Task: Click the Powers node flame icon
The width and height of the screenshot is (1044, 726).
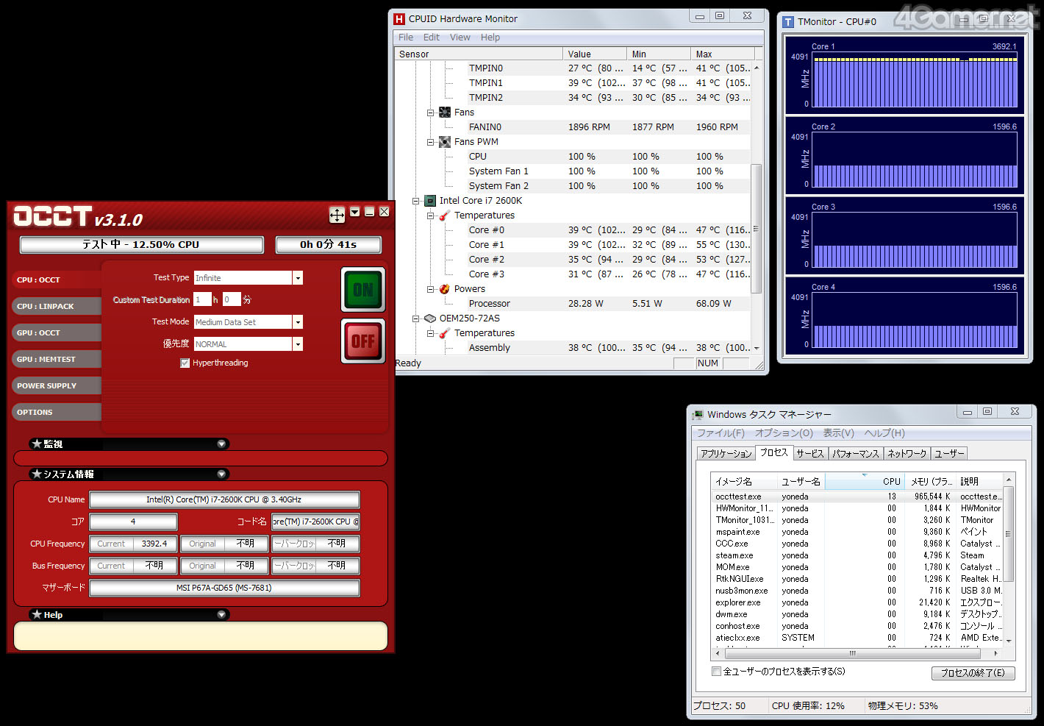Action: point(445,289)
